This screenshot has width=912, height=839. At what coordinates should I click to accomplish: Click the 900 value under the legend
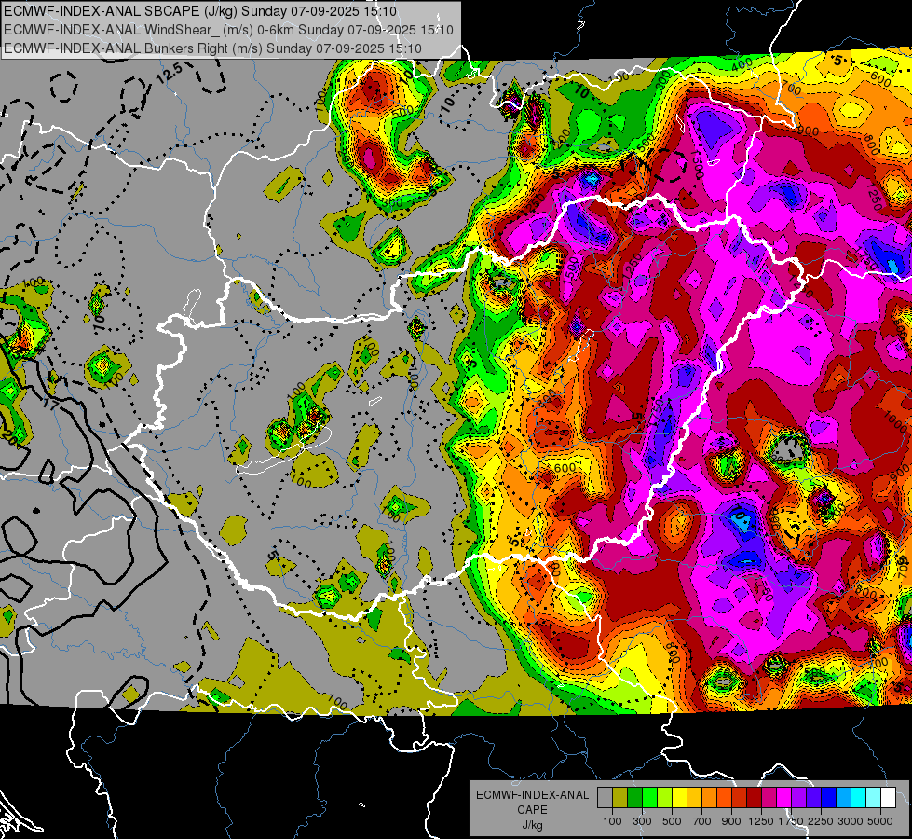(731, 821)
